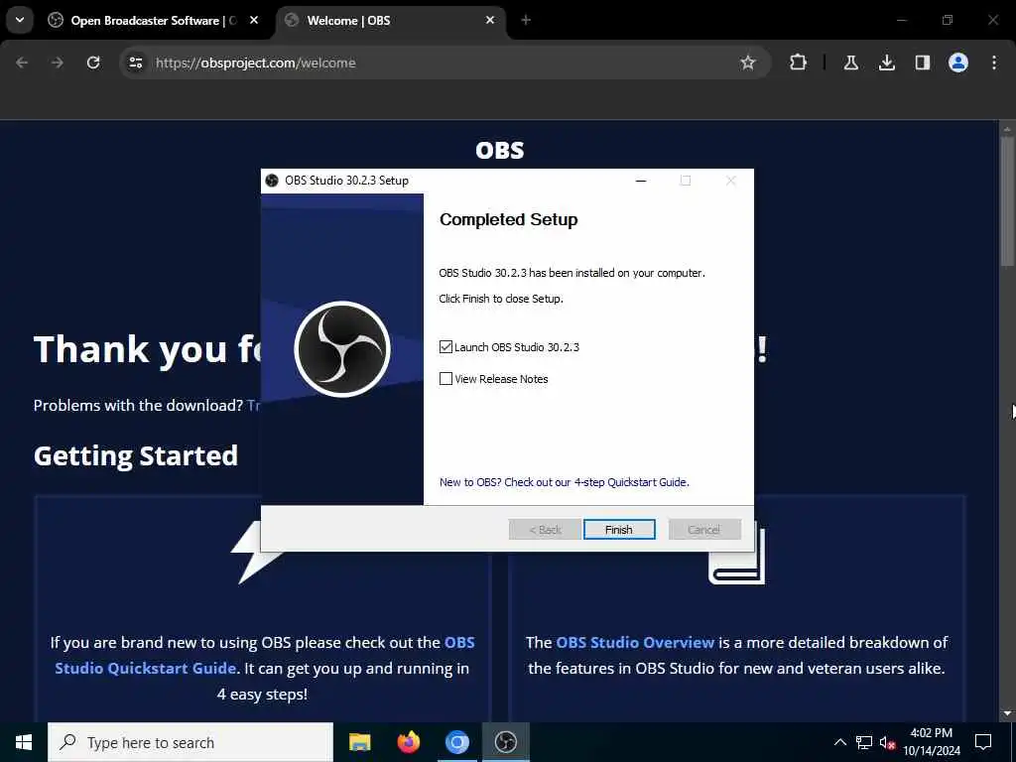This screenshot has width=1016, height=762.
Task: Reload the current page
Action: (x=93, y=63)
